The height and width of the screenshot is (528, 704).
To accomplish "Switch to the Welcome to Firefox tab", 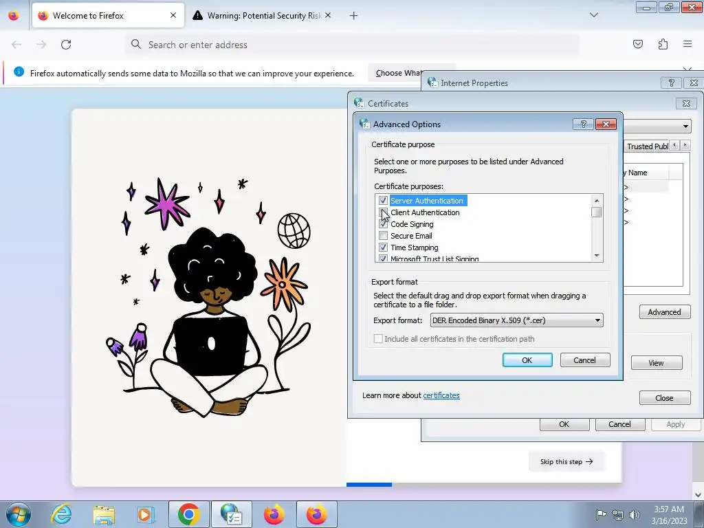I will point(108,15).
